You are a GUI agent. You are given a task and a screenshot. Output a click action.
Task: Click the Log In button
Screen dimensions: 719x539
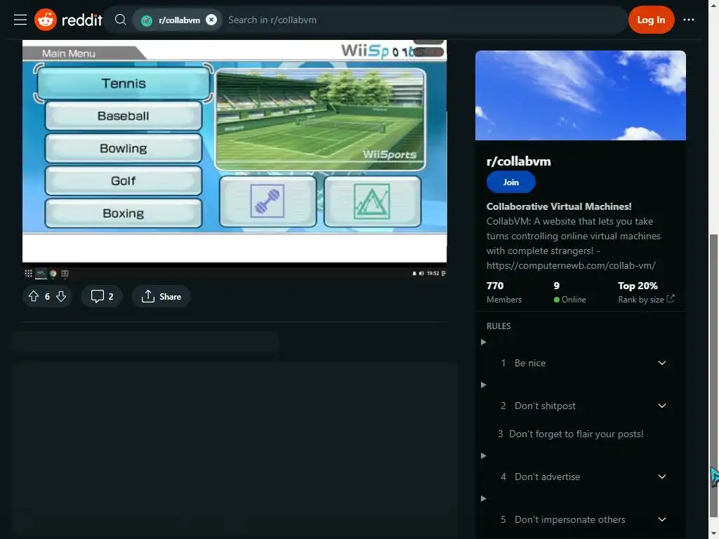pos(651,20)
